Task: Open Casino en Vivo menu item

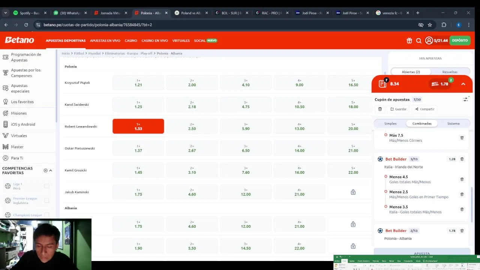Action: (154, 40)
